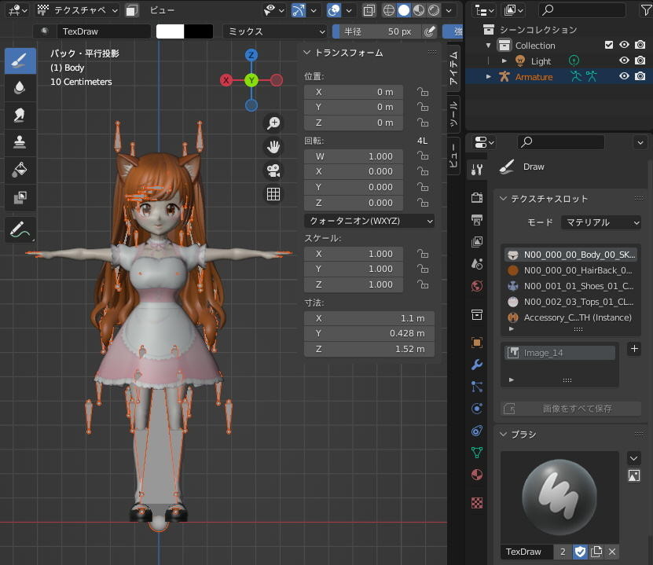Screen dimensions: 653x565
Task: Open the Modifier properties wrench tab
Action: point(477,364)
